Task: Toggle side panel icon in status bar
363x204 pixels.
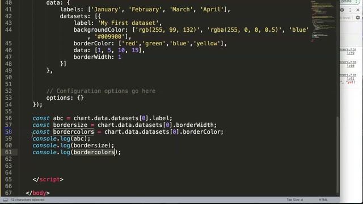Action: (5, 200)
